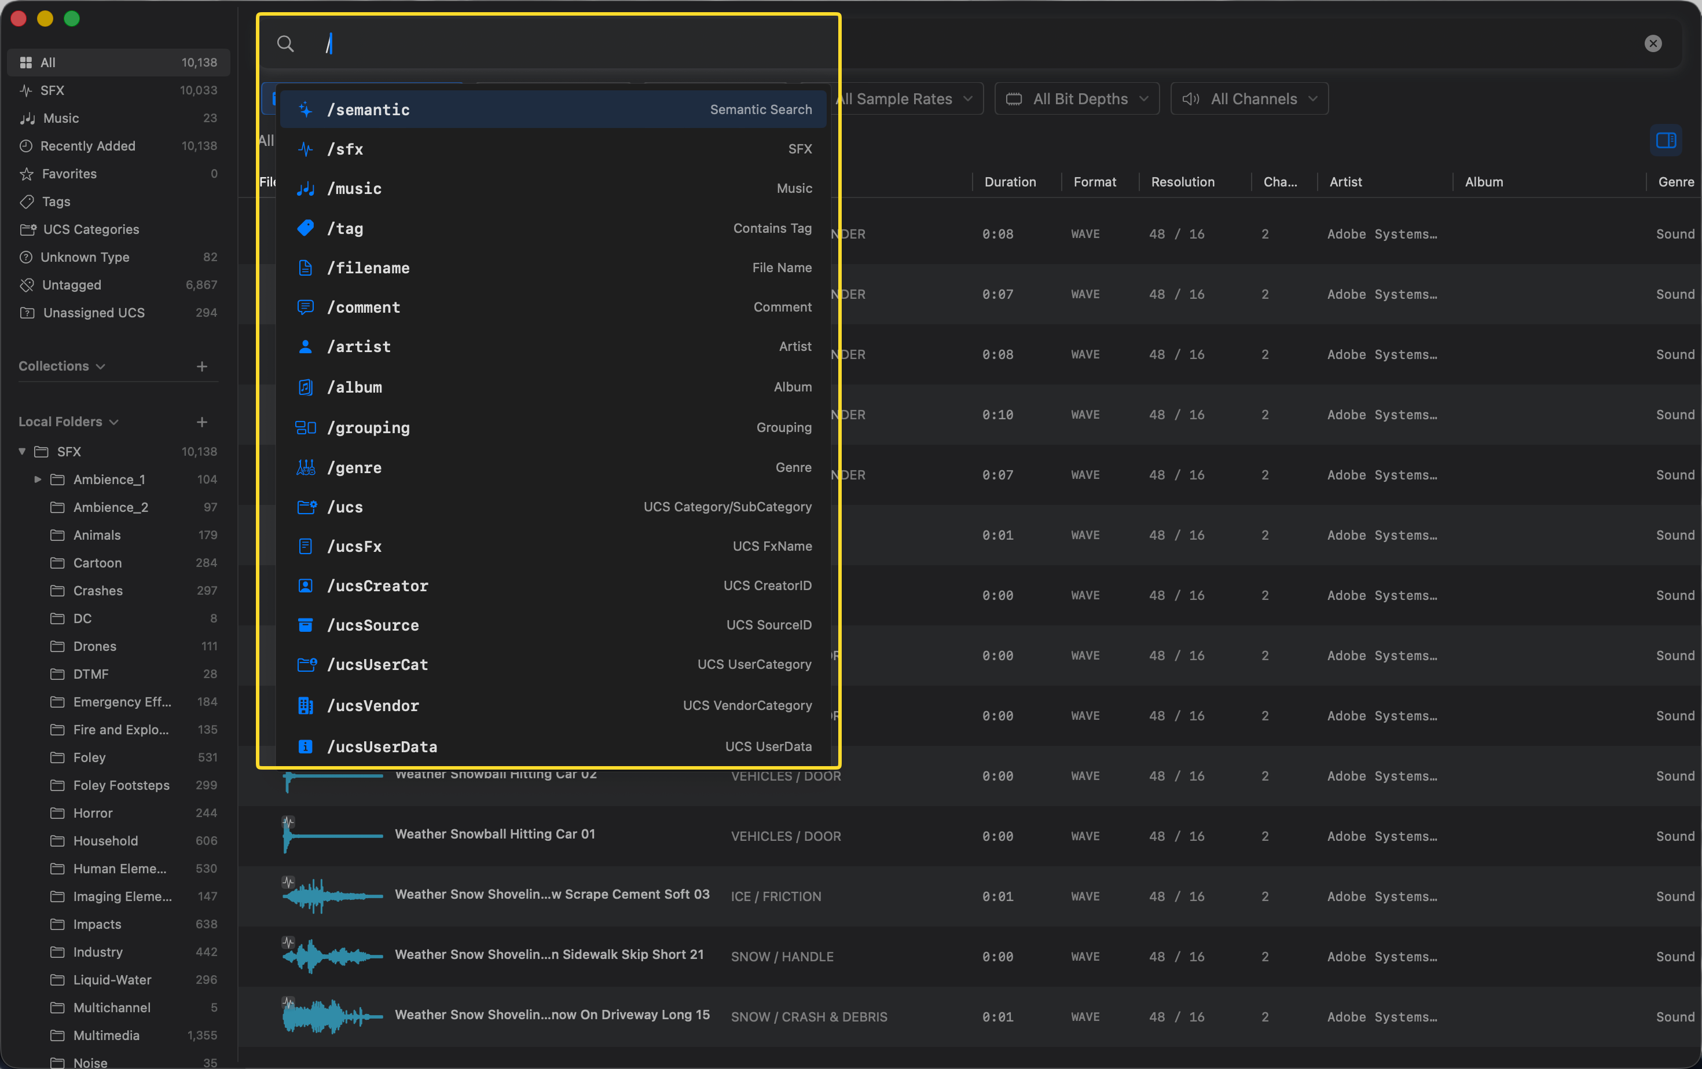The image size is (1702, 1069).
Task: Open Favorites in the sidebar
Action: click(x=119, y=174)
